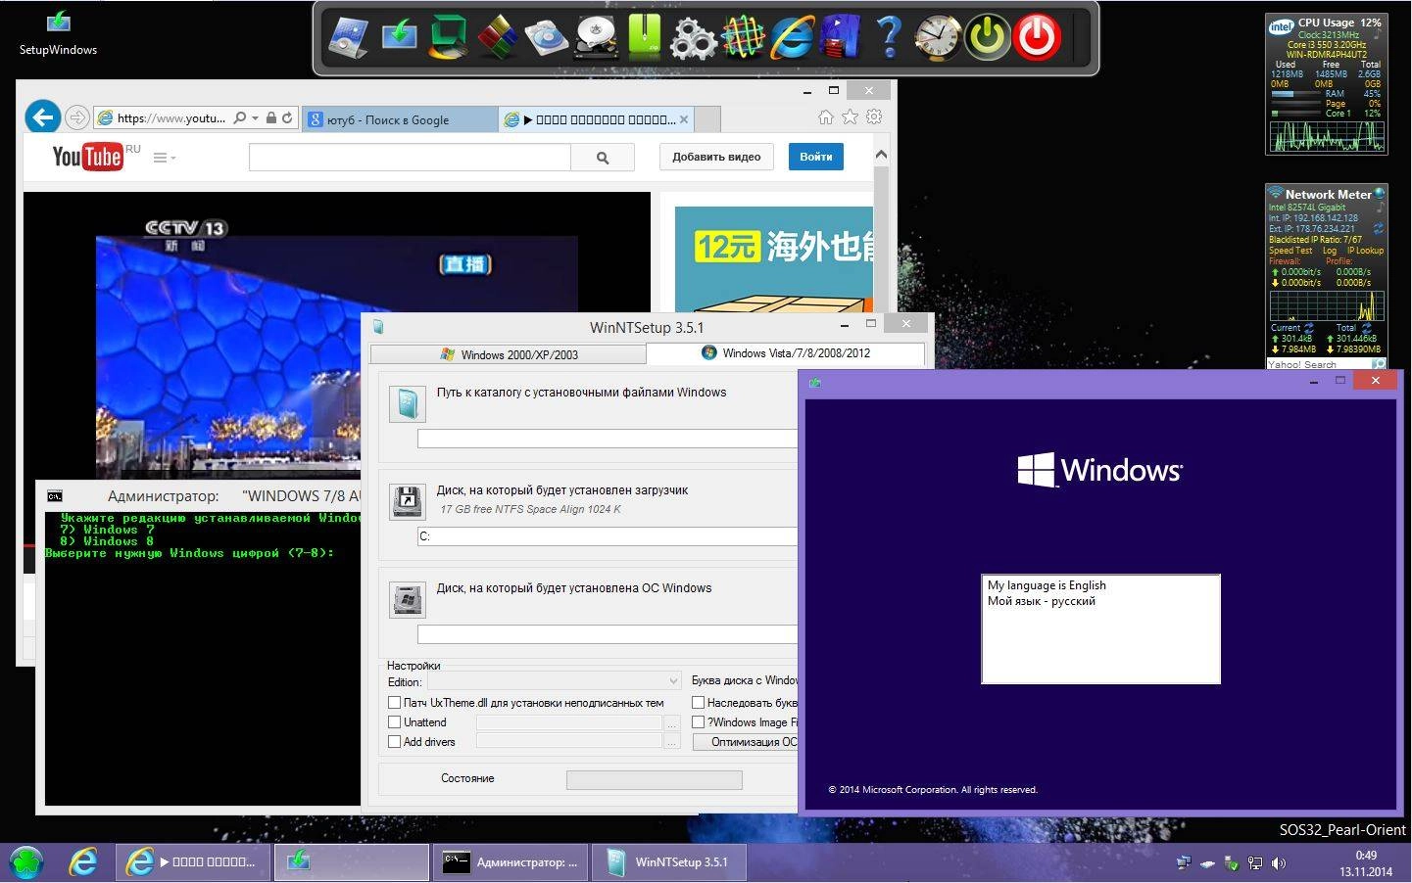The width and height of the screenshot is (1412, 883).
Task: Switch to the Администратор console taskbar item
Action: pos(509,862)
